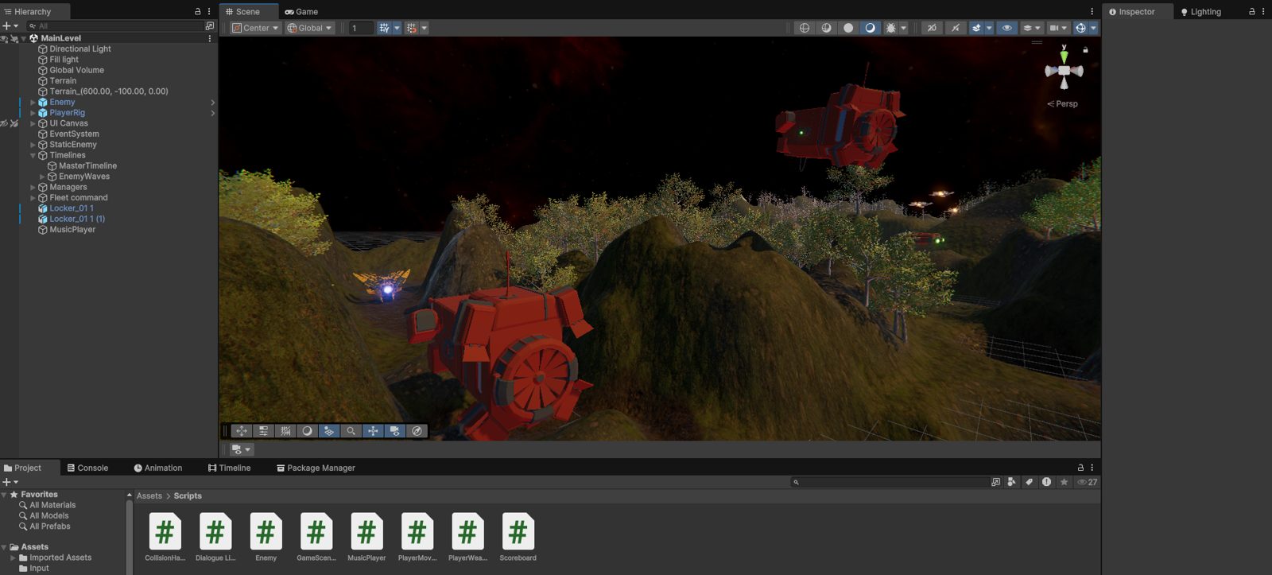Toggle Persp projection label
Screen dimensions: 1272x575
(1062, 104)
